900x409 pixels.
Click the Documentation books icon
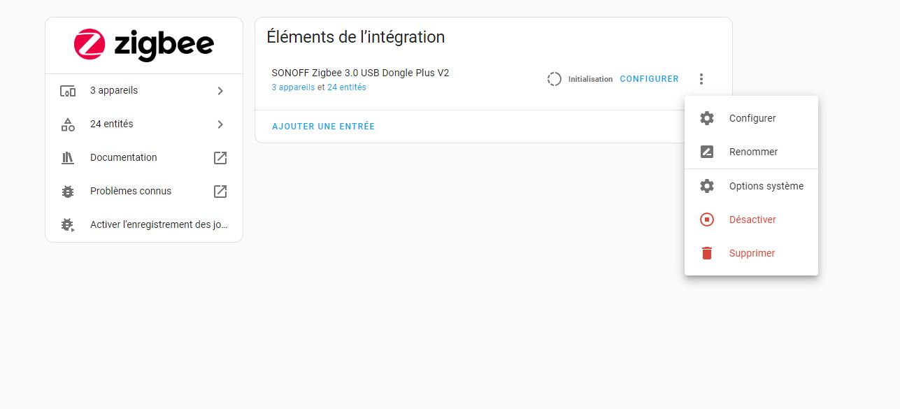tap(68, 158)
